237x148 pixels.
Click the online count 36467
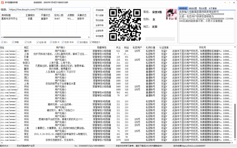tap(57, 19)
